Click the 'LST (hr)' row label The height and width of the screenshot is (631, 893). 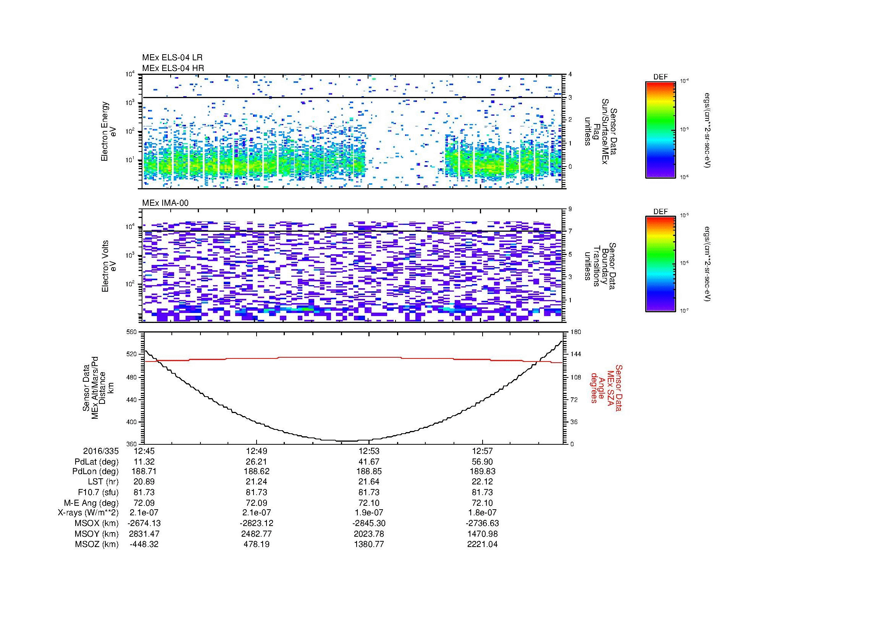[103, 482]
